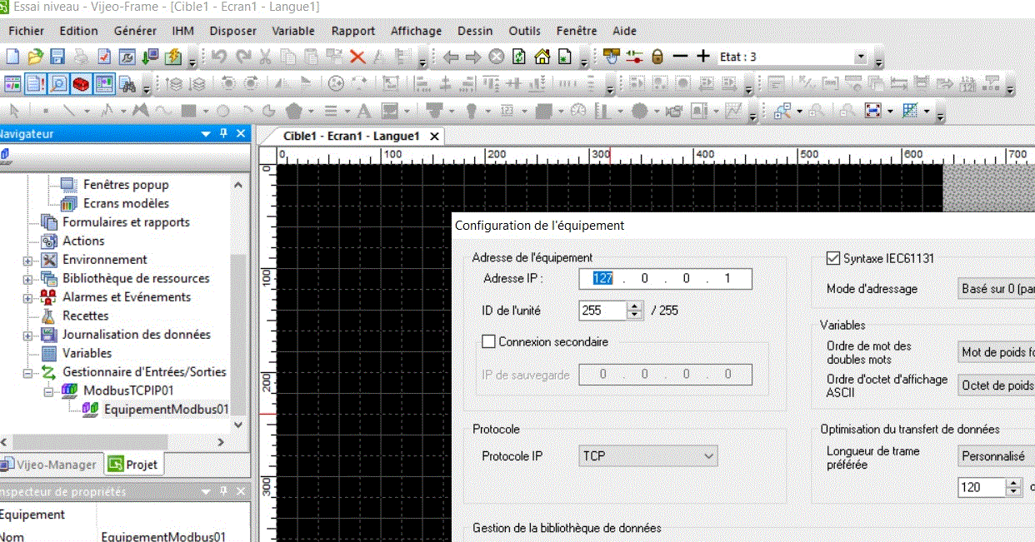Select the Recettes tree item
The width and height of the screenshot is (1035, 542).
[x=85, y=316]
